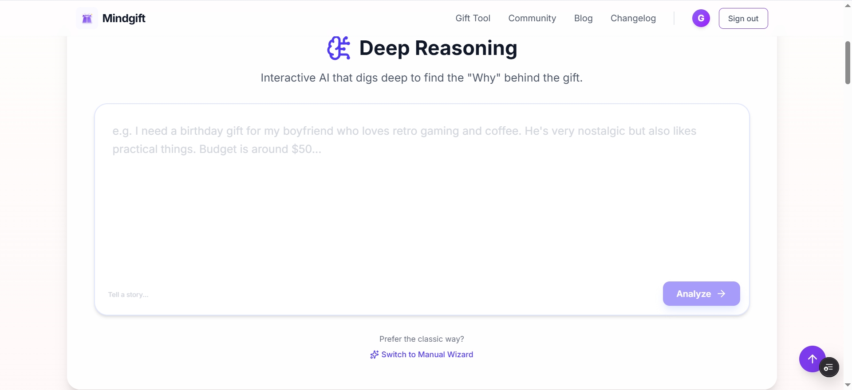
Task: Click the page vertical scrollbar thumb
Action: pos(848,62)
